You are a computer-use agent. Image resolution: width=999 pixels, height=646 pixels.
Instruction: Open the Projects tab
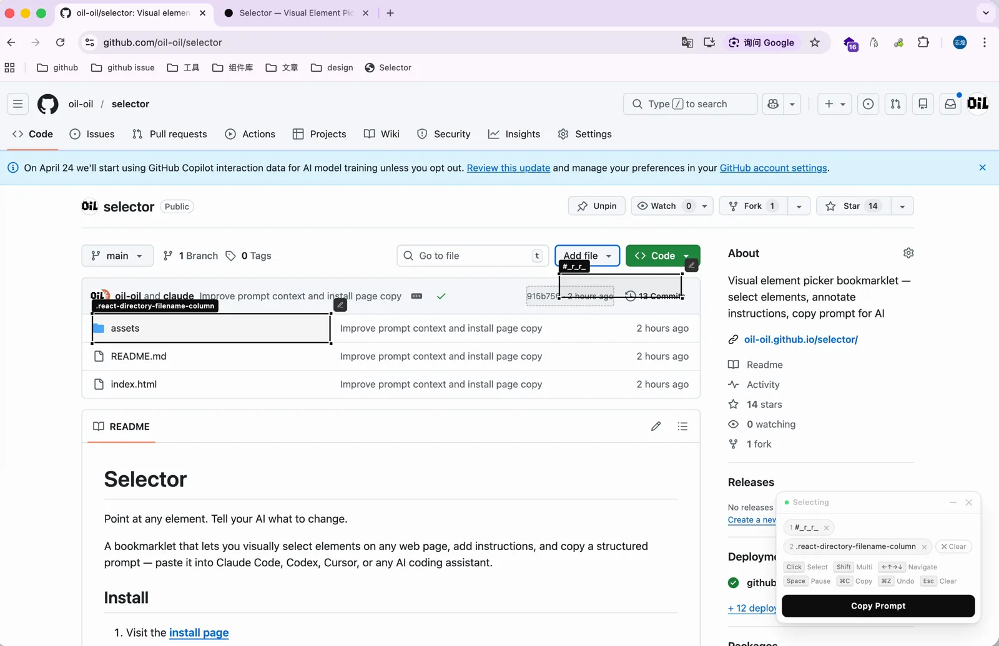pos(320,134)
